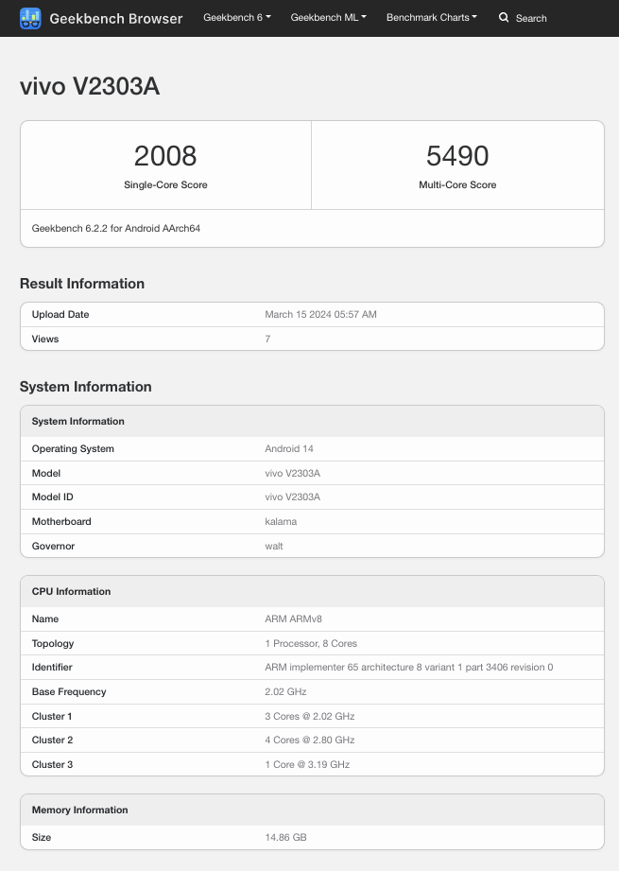619x871 pixels.
Task: Click the Cluster 3 row label
Action: 52,764
